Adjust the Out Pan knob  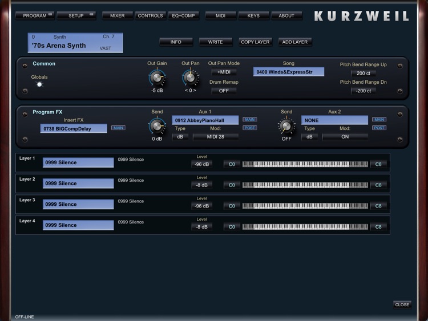[x=191, y=78]
